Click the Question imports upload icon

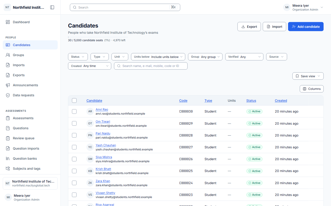(x=8, y=149)
